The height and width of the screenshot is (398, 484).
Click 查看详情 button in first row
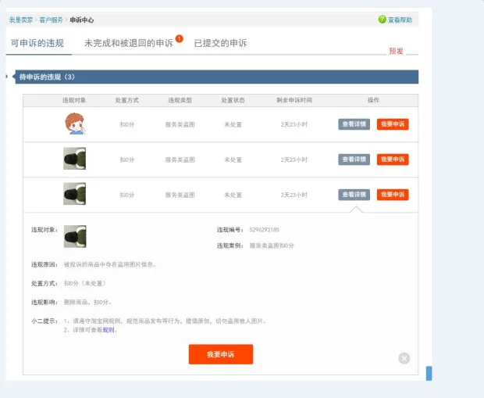(354, 124)
